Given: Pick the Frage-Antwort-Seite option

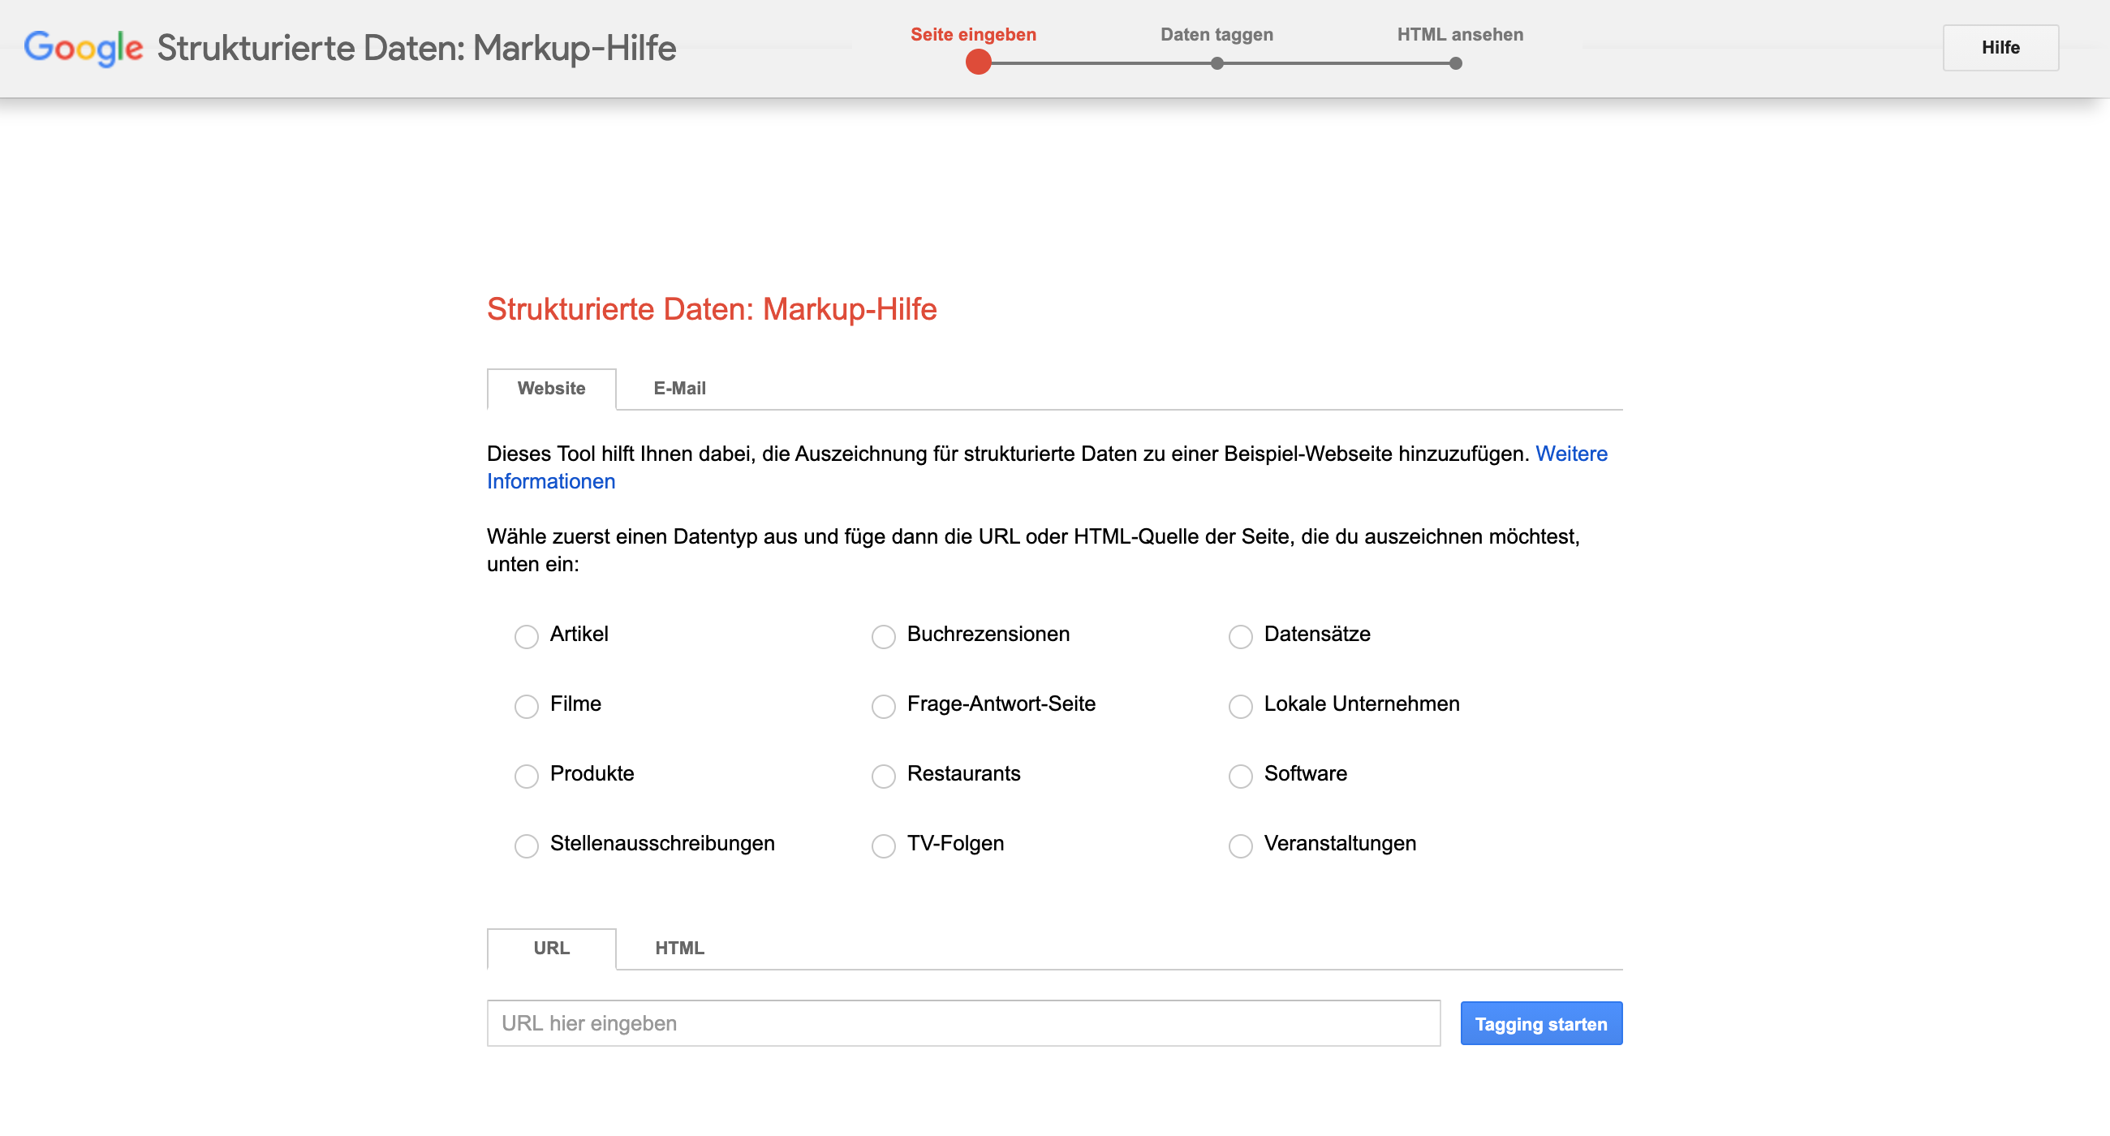Looking at the screenshot, I should click(883, 706).
